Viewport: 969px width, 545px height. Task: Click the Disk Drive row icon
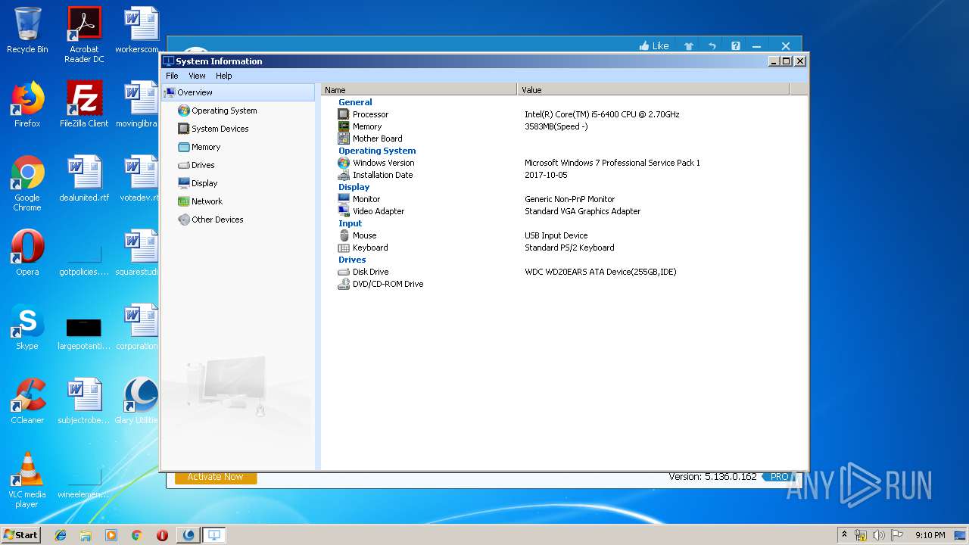coord(344,272)
